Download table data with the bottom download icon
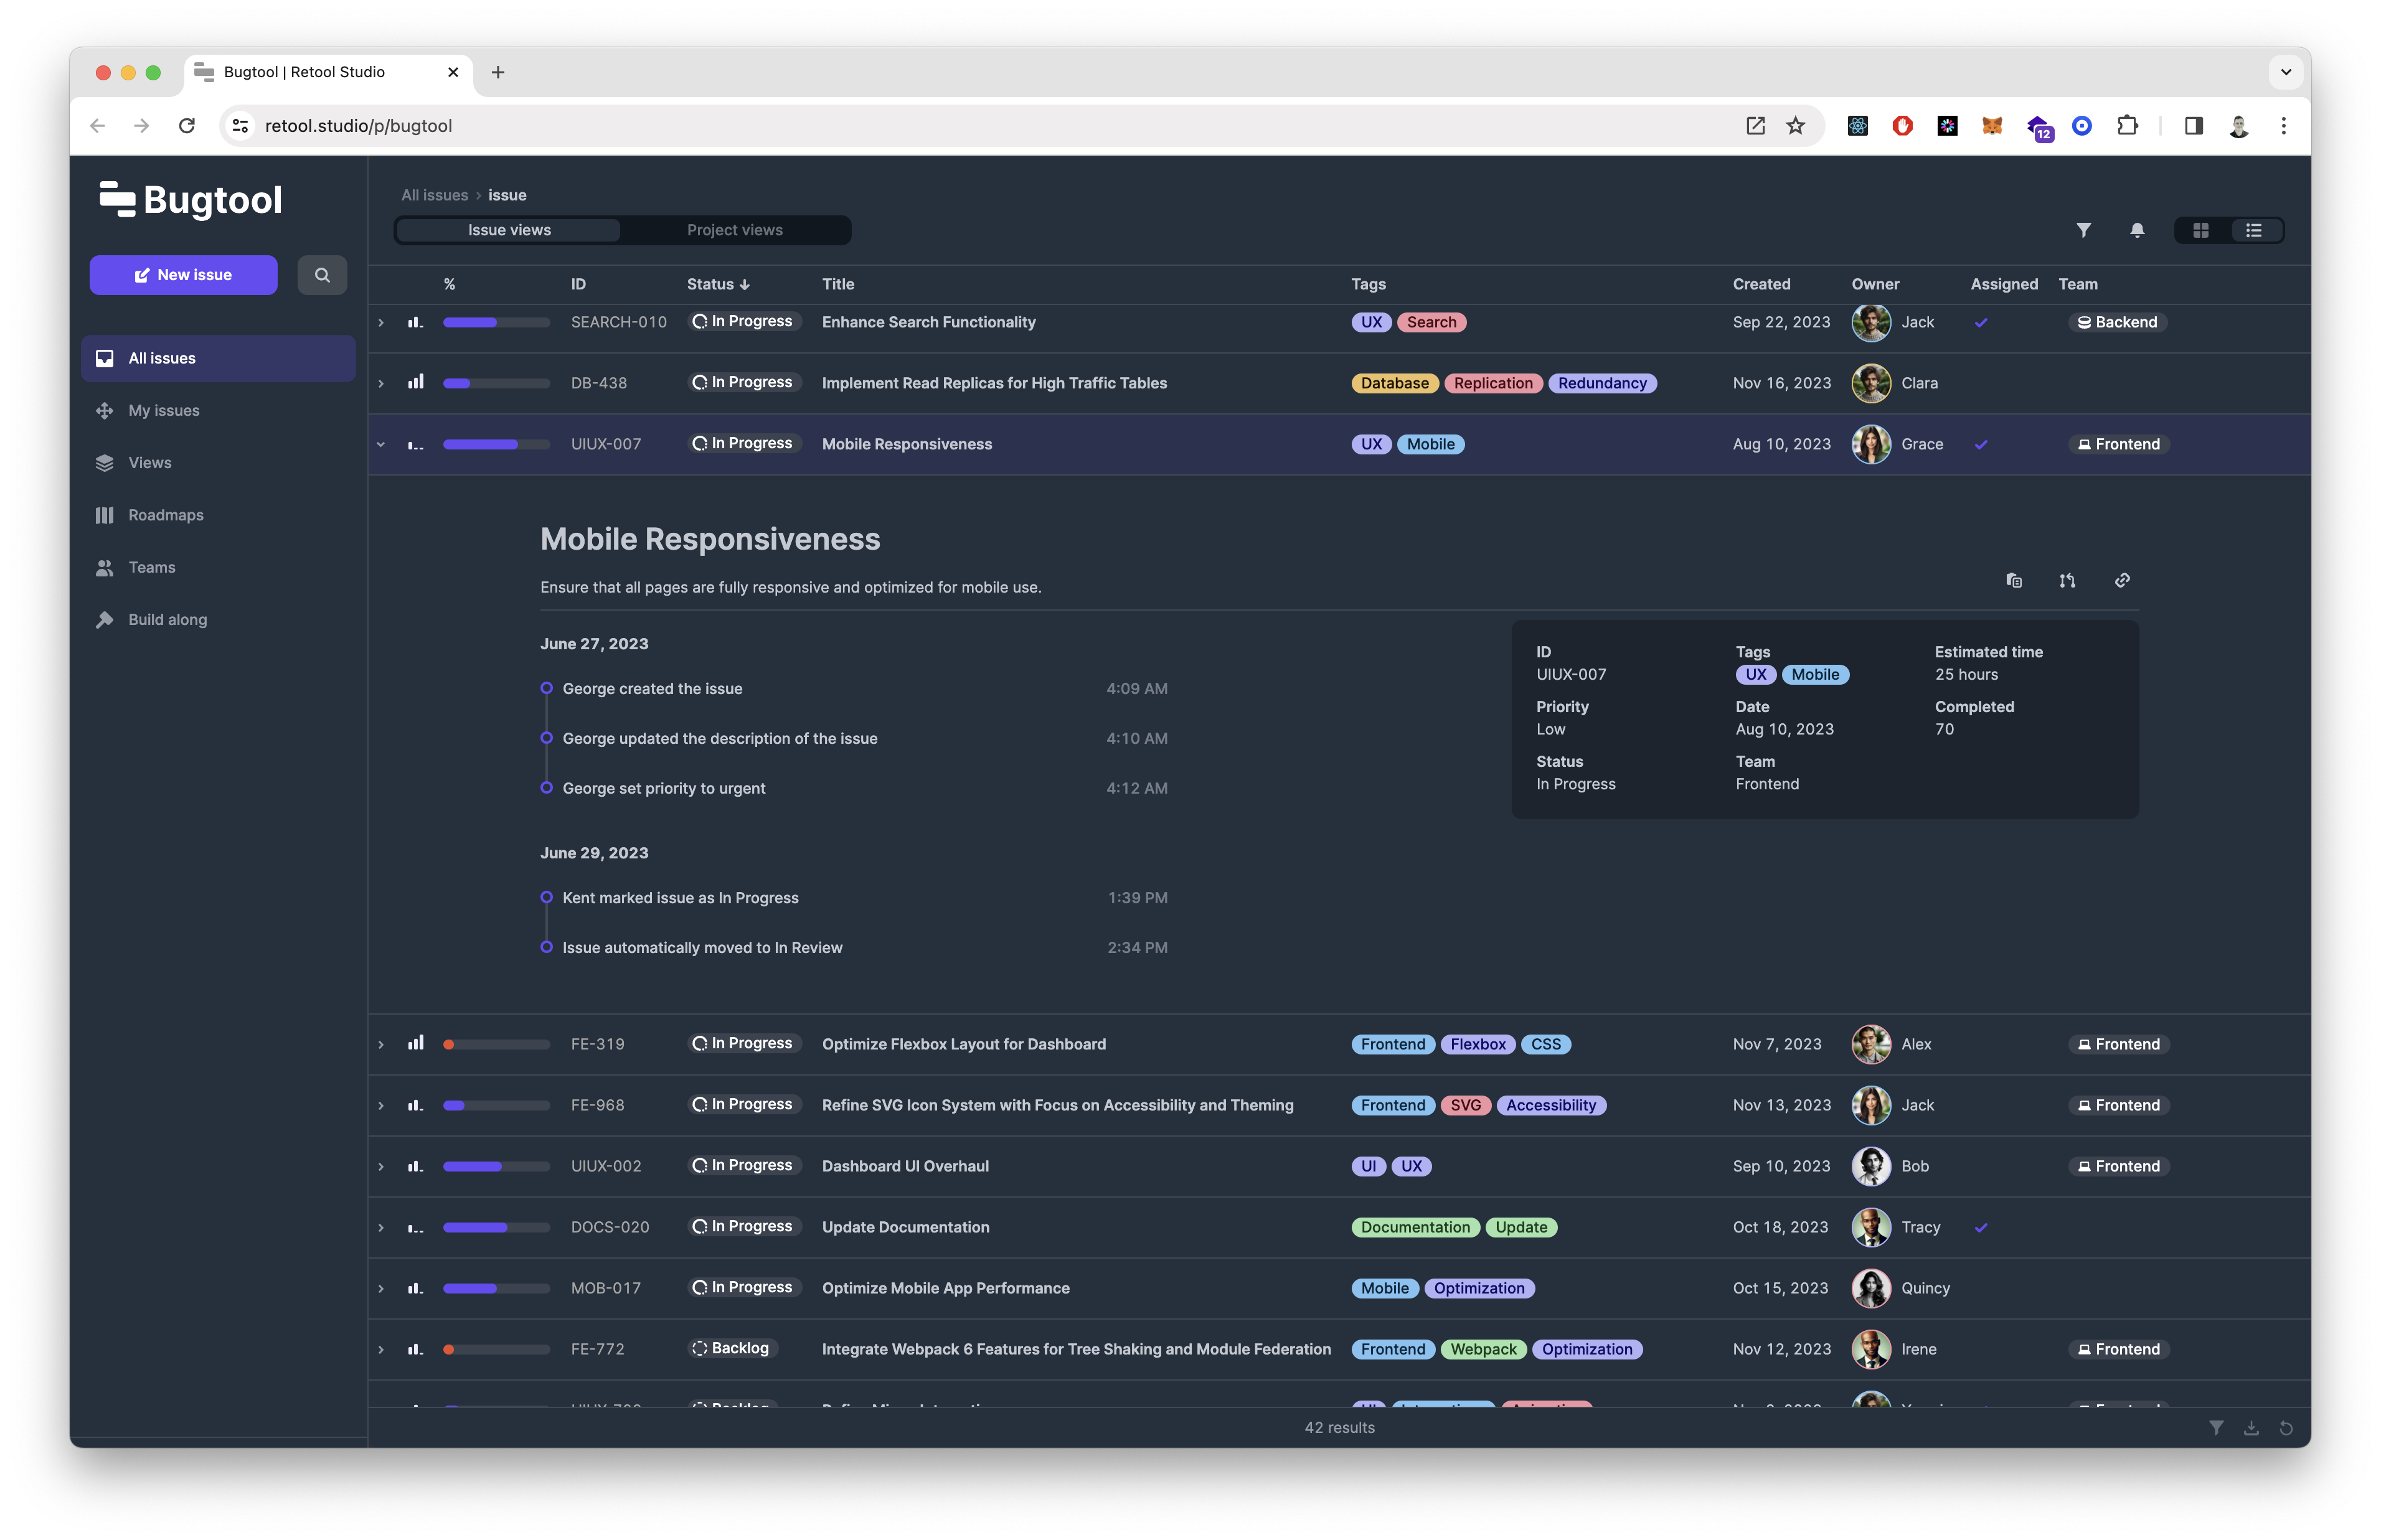This screenshot has height=1540, width=2381. 2251,1428
